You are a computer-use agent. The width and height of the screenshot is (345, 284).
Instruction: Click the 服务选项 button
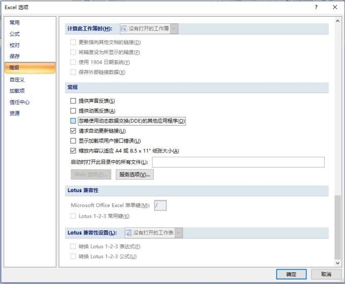tap(134, 175)
